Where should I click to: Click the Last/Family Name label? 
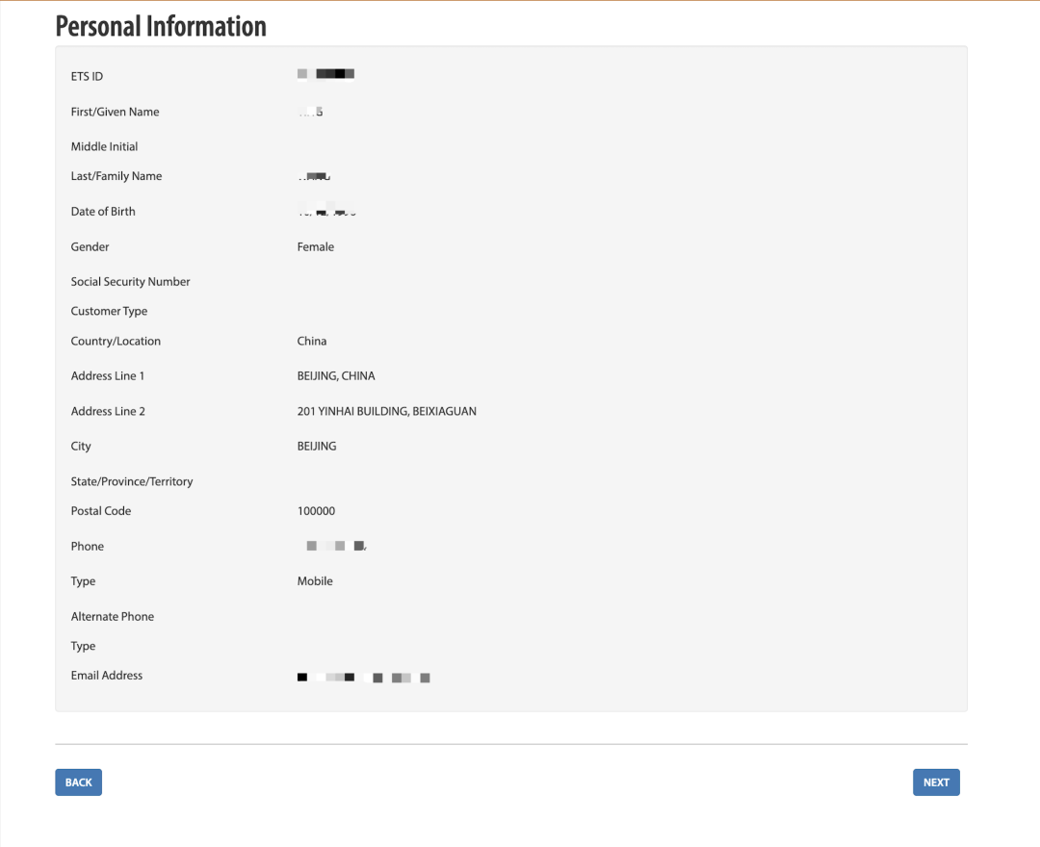(x=116, y=176)
